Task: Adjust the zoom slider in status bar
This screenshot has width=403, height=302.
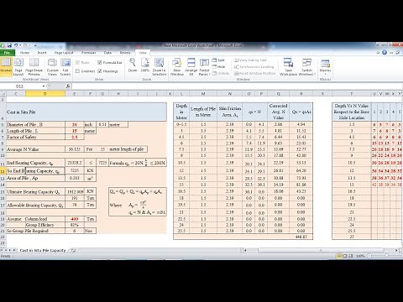Action: pos(386,256)
